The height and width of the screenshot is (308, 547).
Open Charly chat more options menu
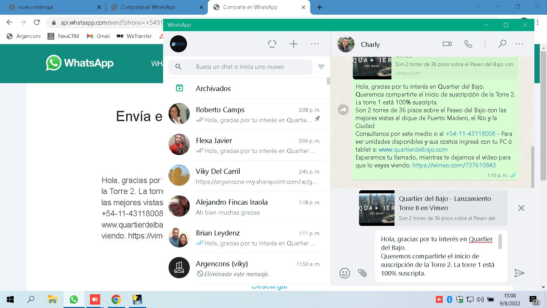tap(519, 44)
